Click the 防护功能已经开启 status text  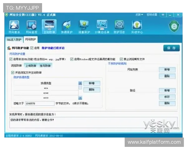click(53, 48)
